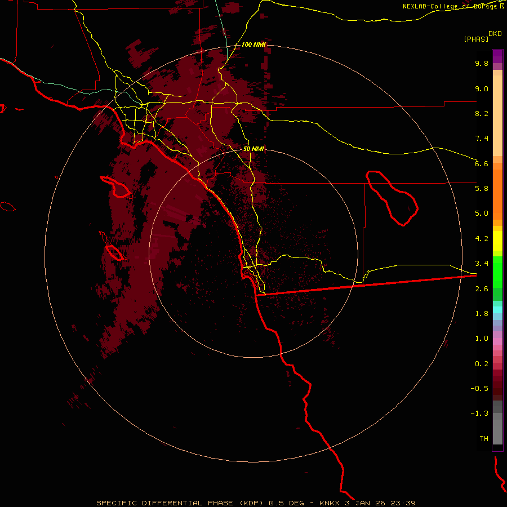Click the 0.2 legend value

click(482, 364)
